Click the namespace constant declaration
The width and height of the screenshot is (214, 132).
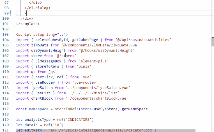pos(38,109)
